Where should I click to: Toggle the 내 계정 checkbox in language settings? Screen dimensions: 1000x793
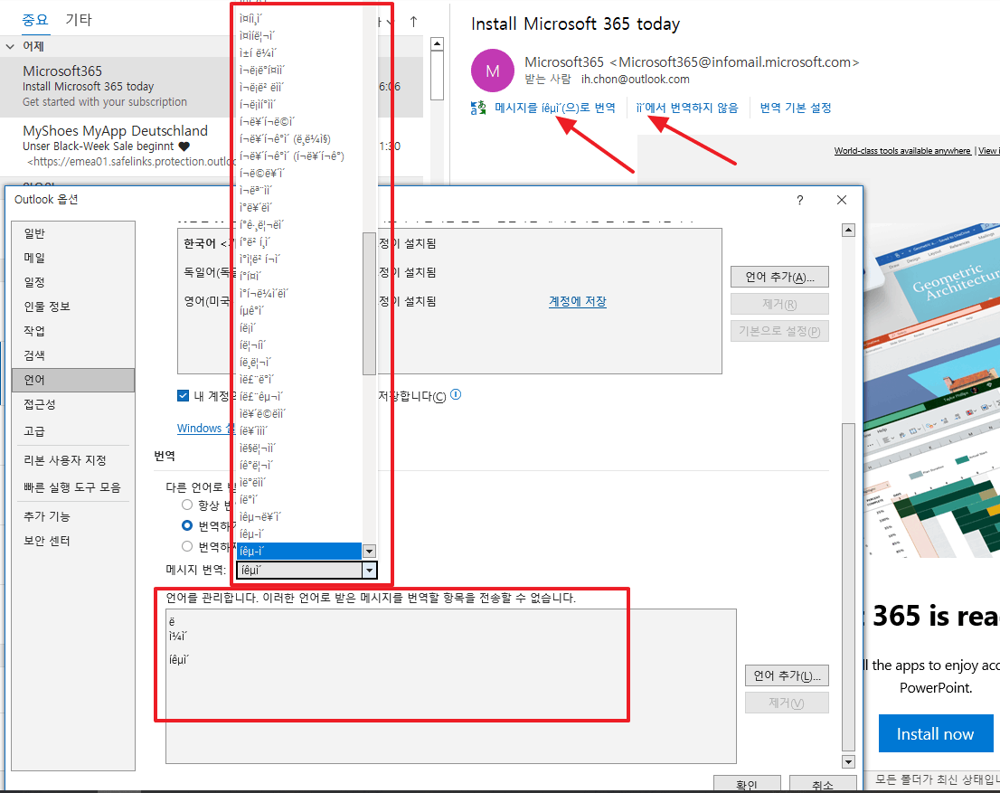click(183, 395)
